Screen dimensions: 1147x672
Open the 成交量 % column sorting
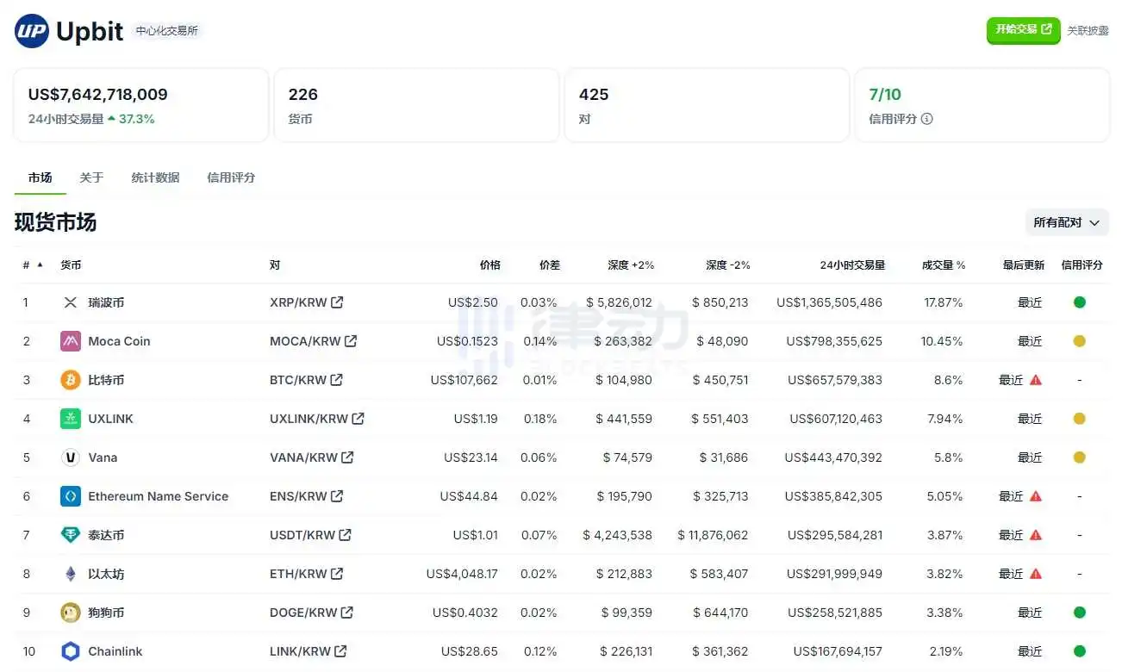(x=944, y=264)
